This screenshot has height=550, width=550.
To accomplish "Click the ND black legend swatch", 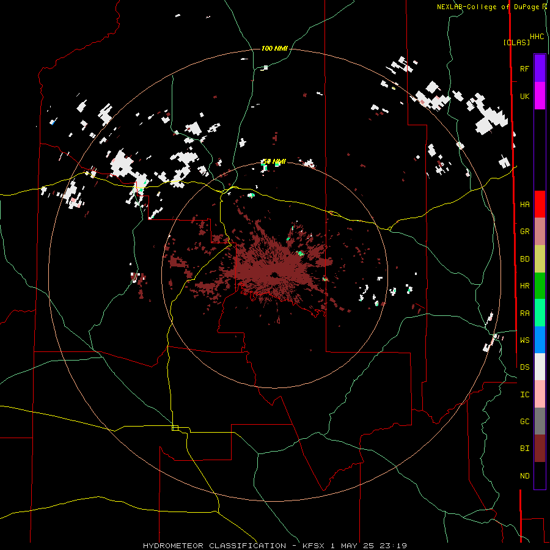I will click(x=540, y=475).
